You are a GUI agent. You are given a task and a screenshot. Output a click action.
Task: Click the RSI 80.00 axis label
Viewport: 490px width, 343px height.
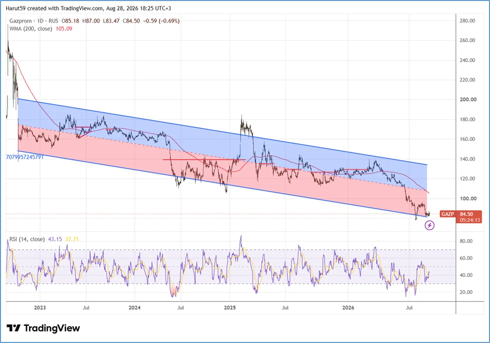466,241
